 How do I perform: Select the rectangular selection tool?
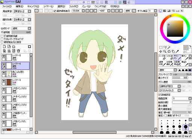point(161,47)
